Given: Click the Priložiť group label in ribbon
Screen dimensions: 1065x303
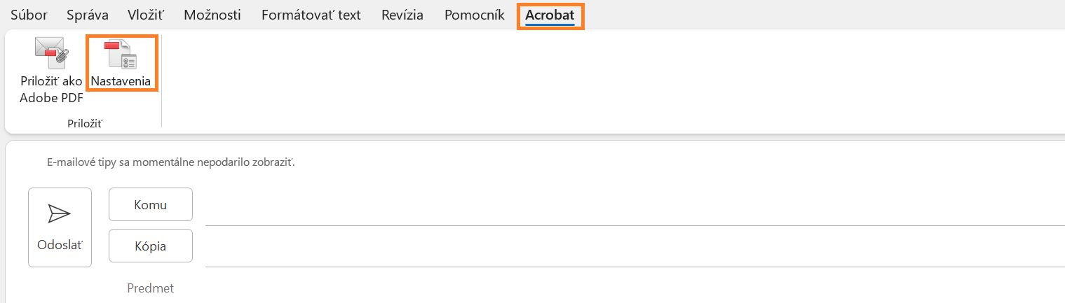Looking at the screenshot, I should [85, 123].
